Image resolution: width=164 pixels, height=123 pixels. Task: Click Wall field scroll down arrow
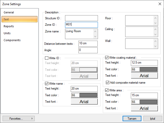coord(155,46)
